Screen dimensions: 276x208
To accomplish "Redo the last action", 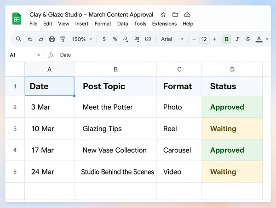I will 41,39.
